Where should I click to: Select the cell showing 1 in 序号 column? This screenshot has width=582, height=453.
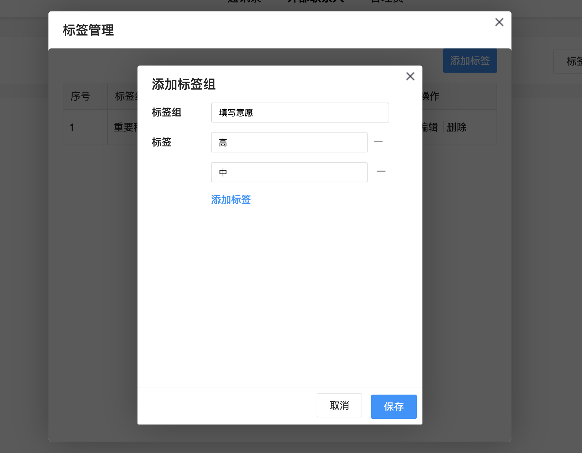85,127
